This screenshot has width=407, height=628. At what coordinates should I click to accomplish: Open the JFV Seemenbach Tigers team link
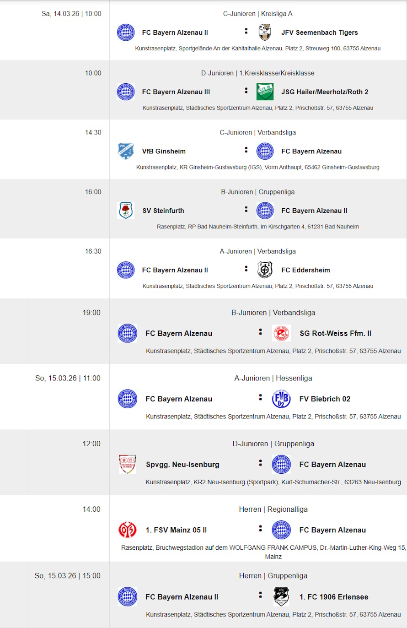(320, 32)
